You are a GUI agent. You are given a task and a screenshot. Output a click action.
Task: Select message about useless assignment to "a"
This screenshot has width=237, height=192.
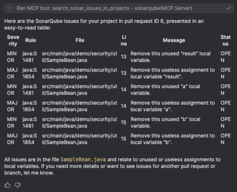[173, 106]
